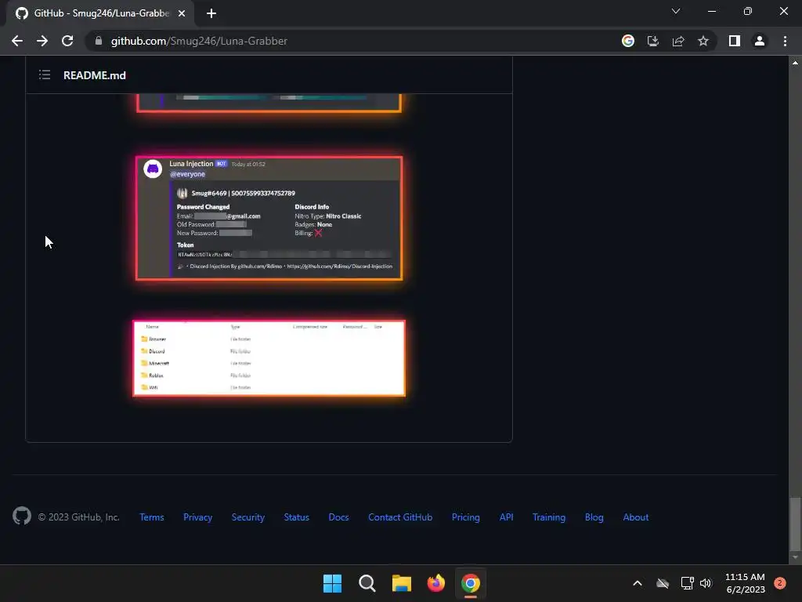This screenshot has width=802, height=602.
Task: Share this page icon
Action: (678, 41)
